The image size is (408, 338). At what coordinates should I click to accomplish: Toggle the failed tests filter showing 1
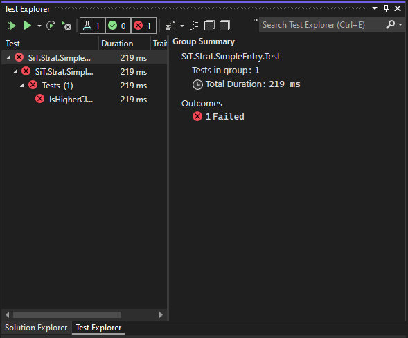tap(143, 26)
